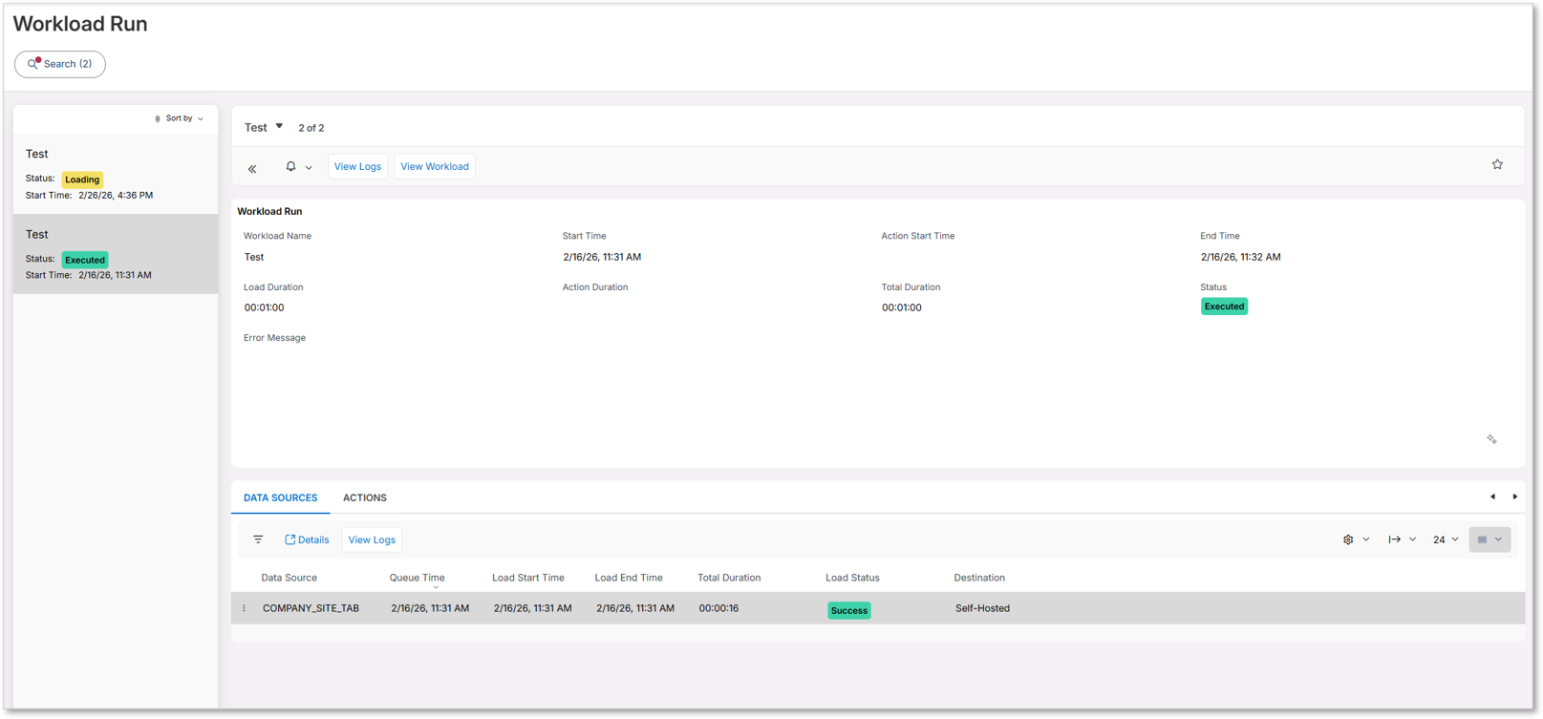Open the gear settings icon in table toolbar
The image size is (1543, 719).
[x=1348, y=539]
